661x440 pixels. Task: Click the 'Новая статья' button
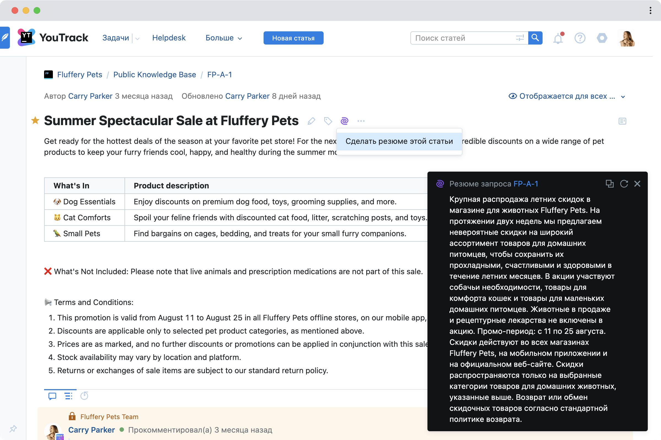click(293, 38)
